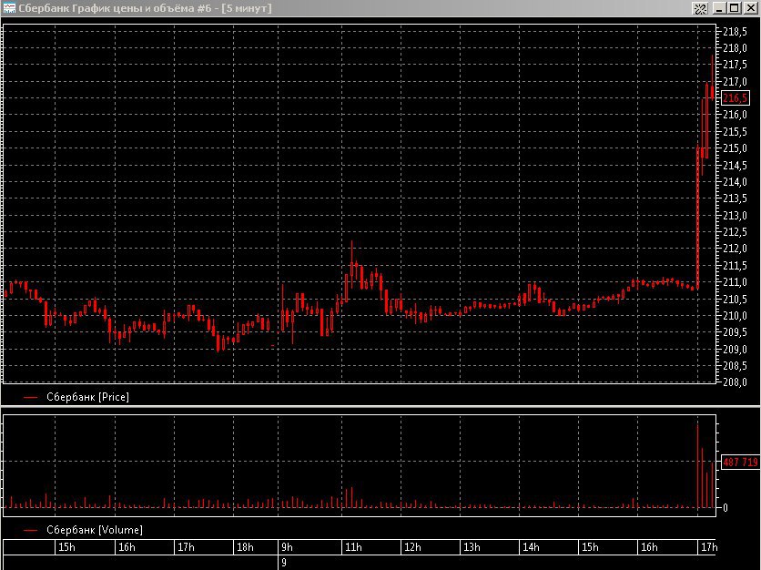The height and width of the screenshot is (570, 761).
Task: Click the 213,5 price axis label
Action: 735,198
